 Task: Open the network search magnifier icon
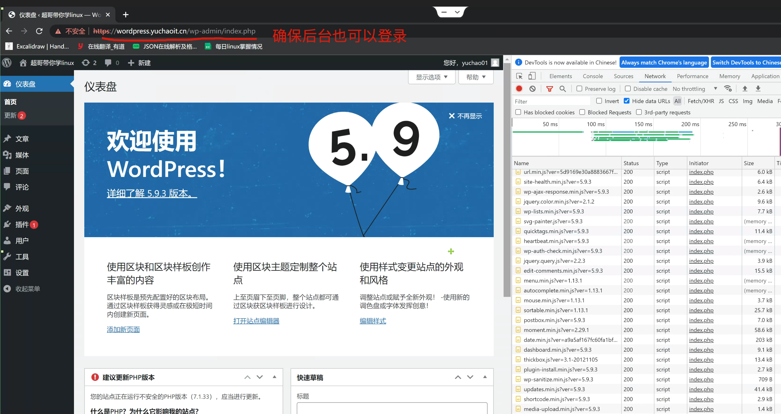[563, 89]
